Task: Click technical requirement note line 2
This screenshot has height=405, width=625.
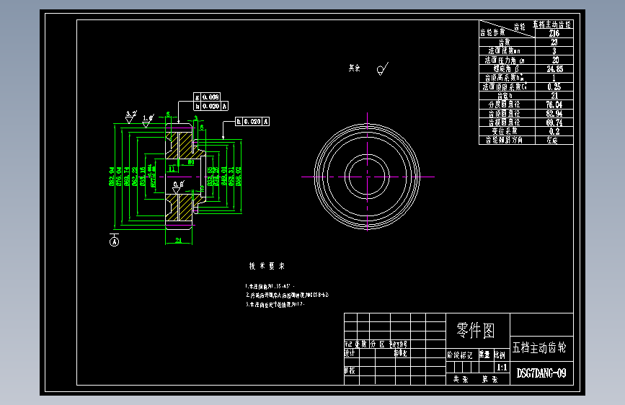Action: [x=287, y=295]
